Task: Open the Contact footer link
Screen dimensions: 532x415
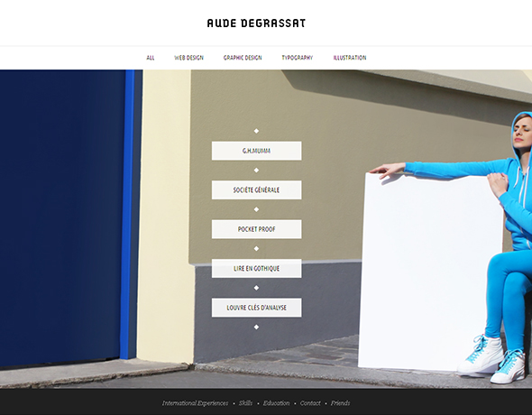Action: click(x=310, y=403)
